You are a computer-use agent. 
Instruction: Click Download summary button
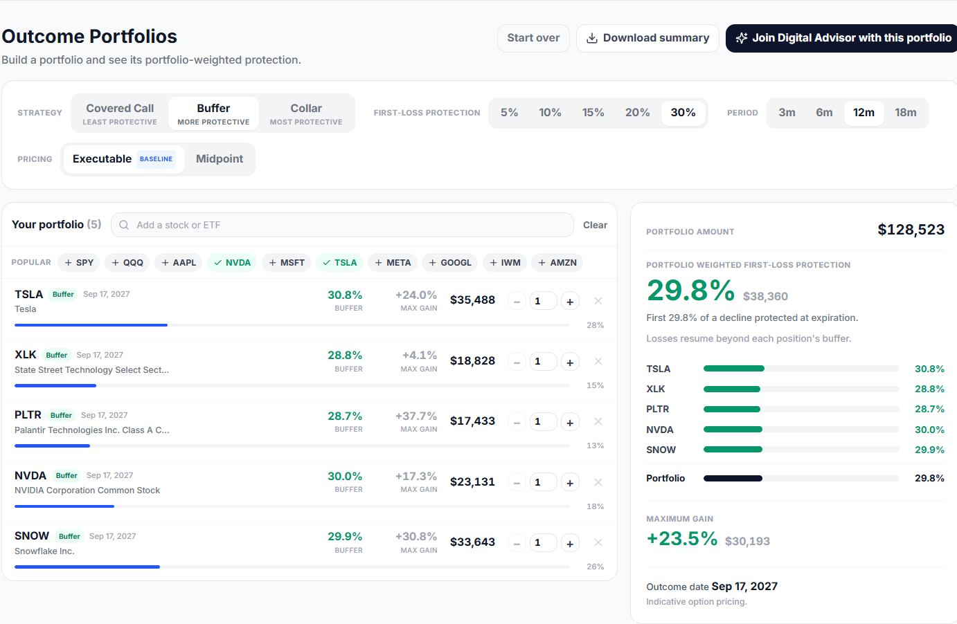[x=648, y=38]
